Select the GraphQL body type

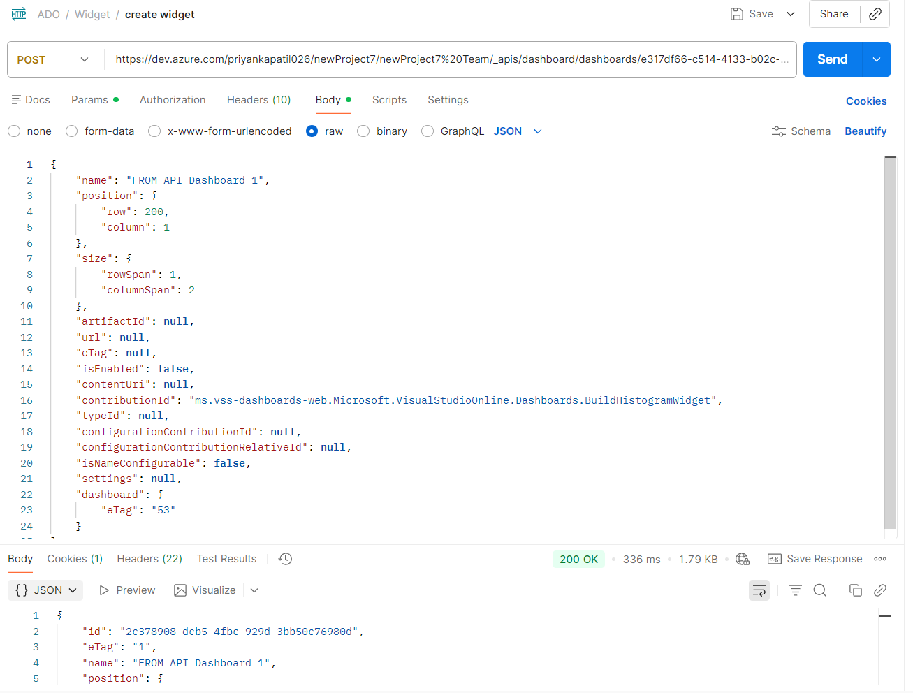pos(428,131)
